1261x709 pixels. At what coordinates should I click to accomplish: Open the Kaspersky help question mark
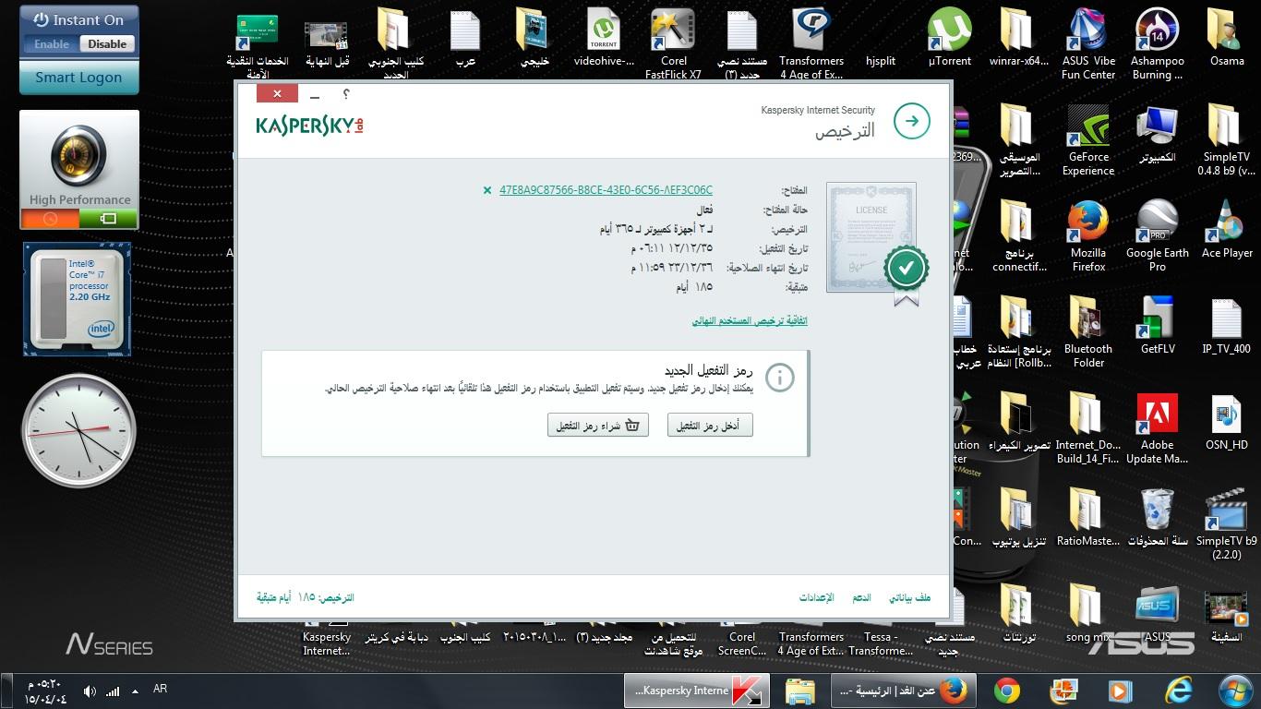[346, 94]
